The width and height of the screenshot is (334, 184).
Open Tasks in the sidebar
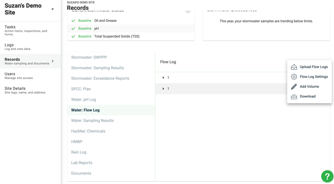click(x=30, y=30)
